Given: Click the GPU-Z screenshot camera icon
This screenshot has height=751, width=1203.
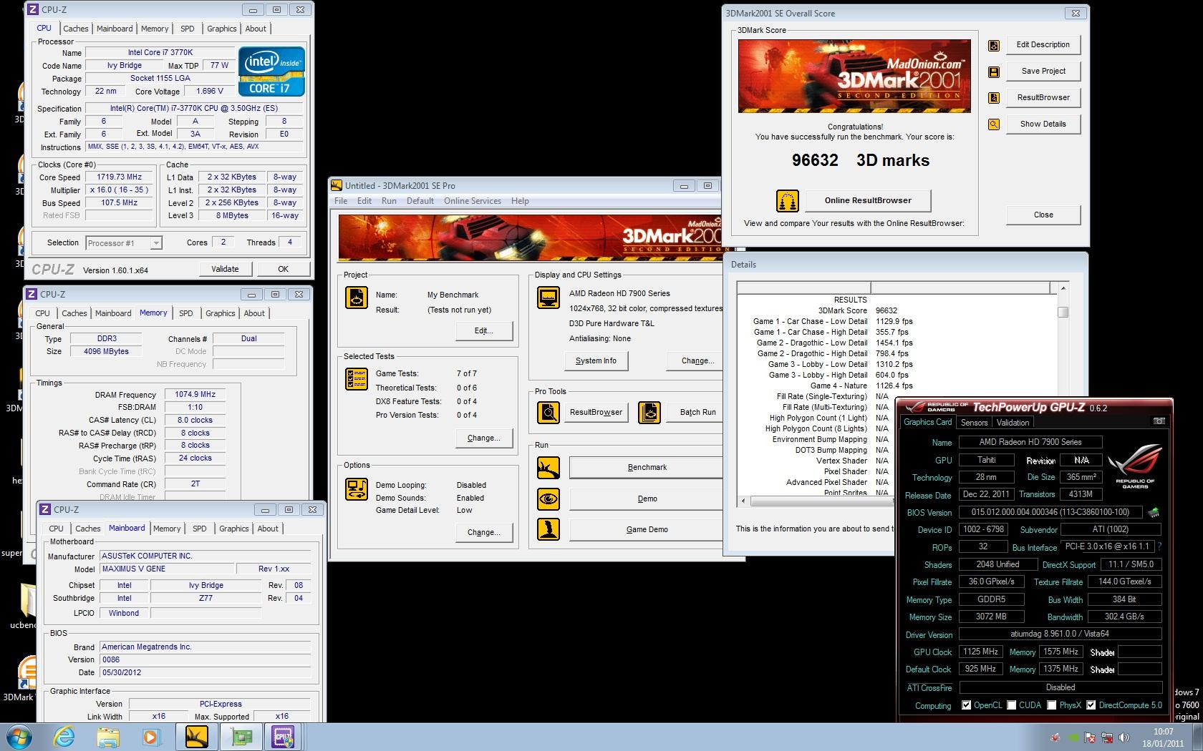Looking at the screenshot, I should (x=1159, y=421).
